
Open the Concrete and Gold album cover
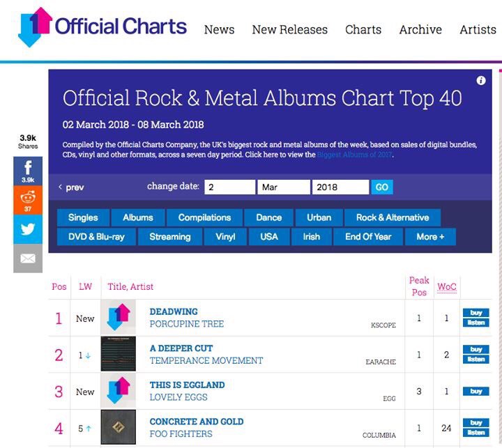pos(118,427)
